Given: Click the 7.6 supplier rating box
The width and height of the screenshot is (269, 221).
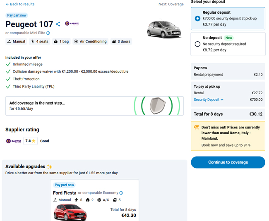Looking at the screenshot, I should 30,141.
